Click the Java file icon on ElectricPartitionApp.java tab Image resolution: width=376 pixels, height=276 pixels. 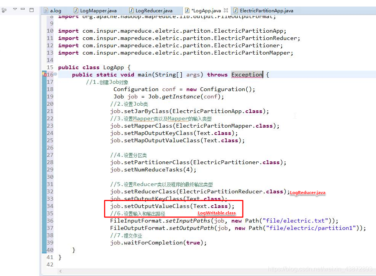236,10
